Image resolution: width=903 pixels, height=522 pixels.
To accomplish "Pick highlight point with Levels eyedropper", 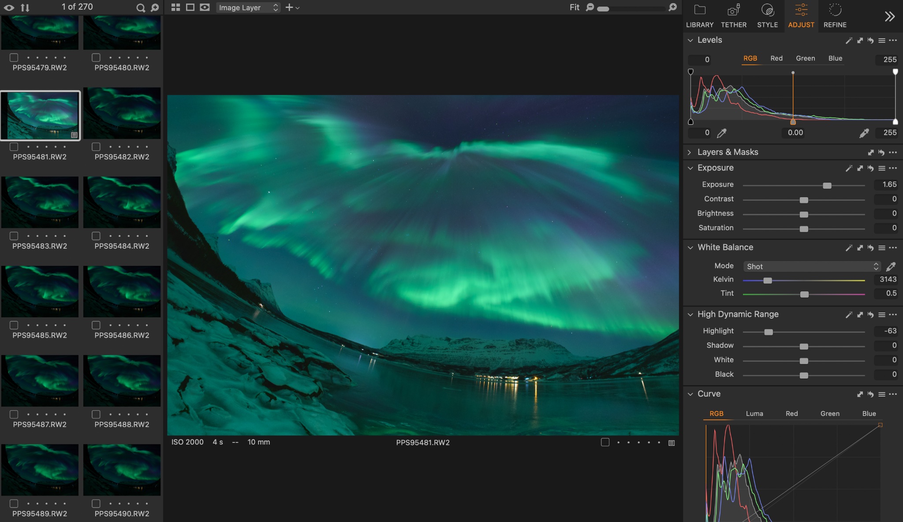I will (864, 133).
